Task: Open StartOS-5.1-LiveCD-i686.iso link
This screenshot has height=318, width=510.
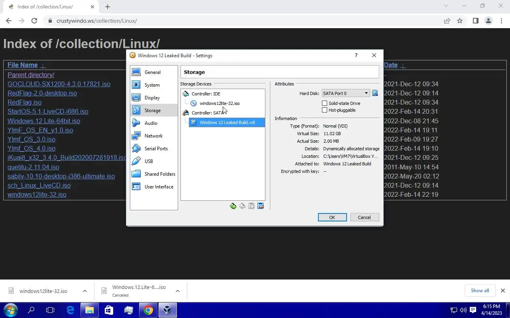Action: point(48,111)
